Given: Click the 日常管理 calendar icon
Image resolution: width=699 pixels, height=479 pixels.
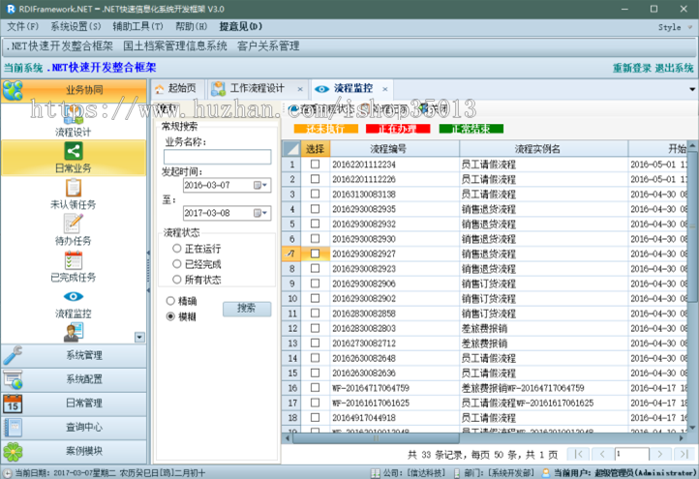Looking at the screenshot, I should (13, 404).
